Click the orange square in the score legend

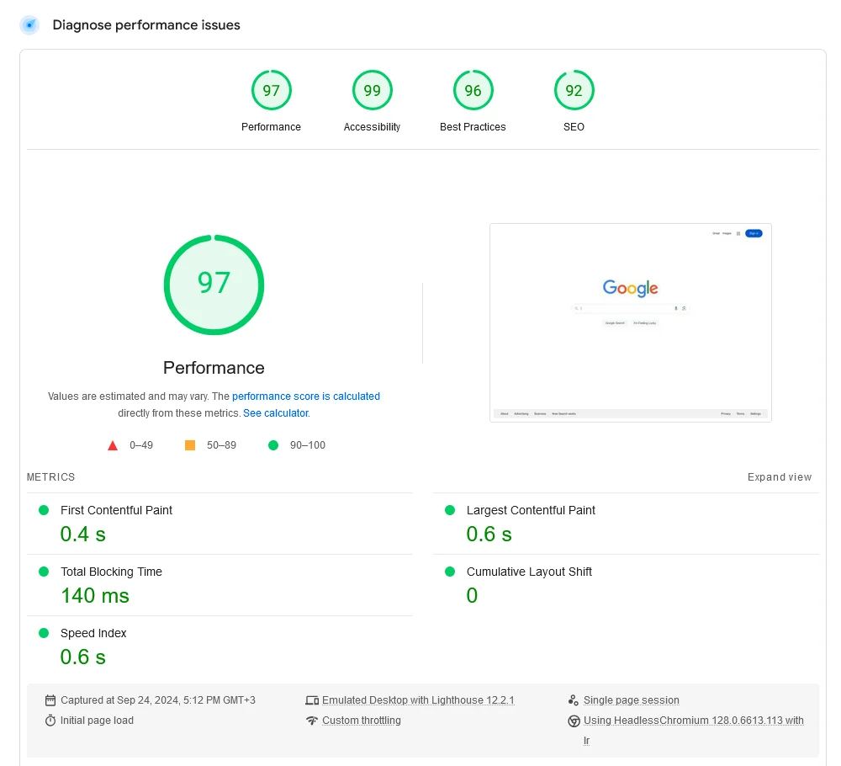pos(189,444)
